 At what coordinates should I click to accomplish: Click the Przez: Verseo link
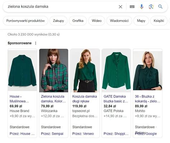coord(83,134)
